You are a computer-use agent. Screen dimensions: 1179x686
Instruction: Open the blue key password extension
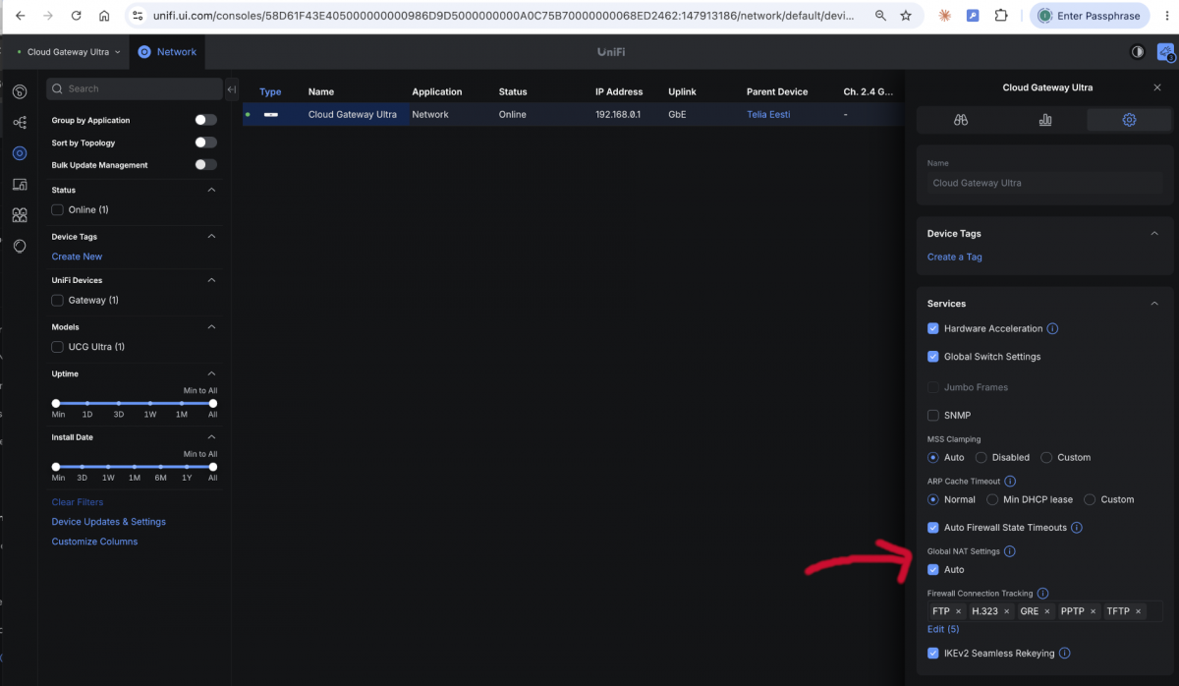point(973,16)
